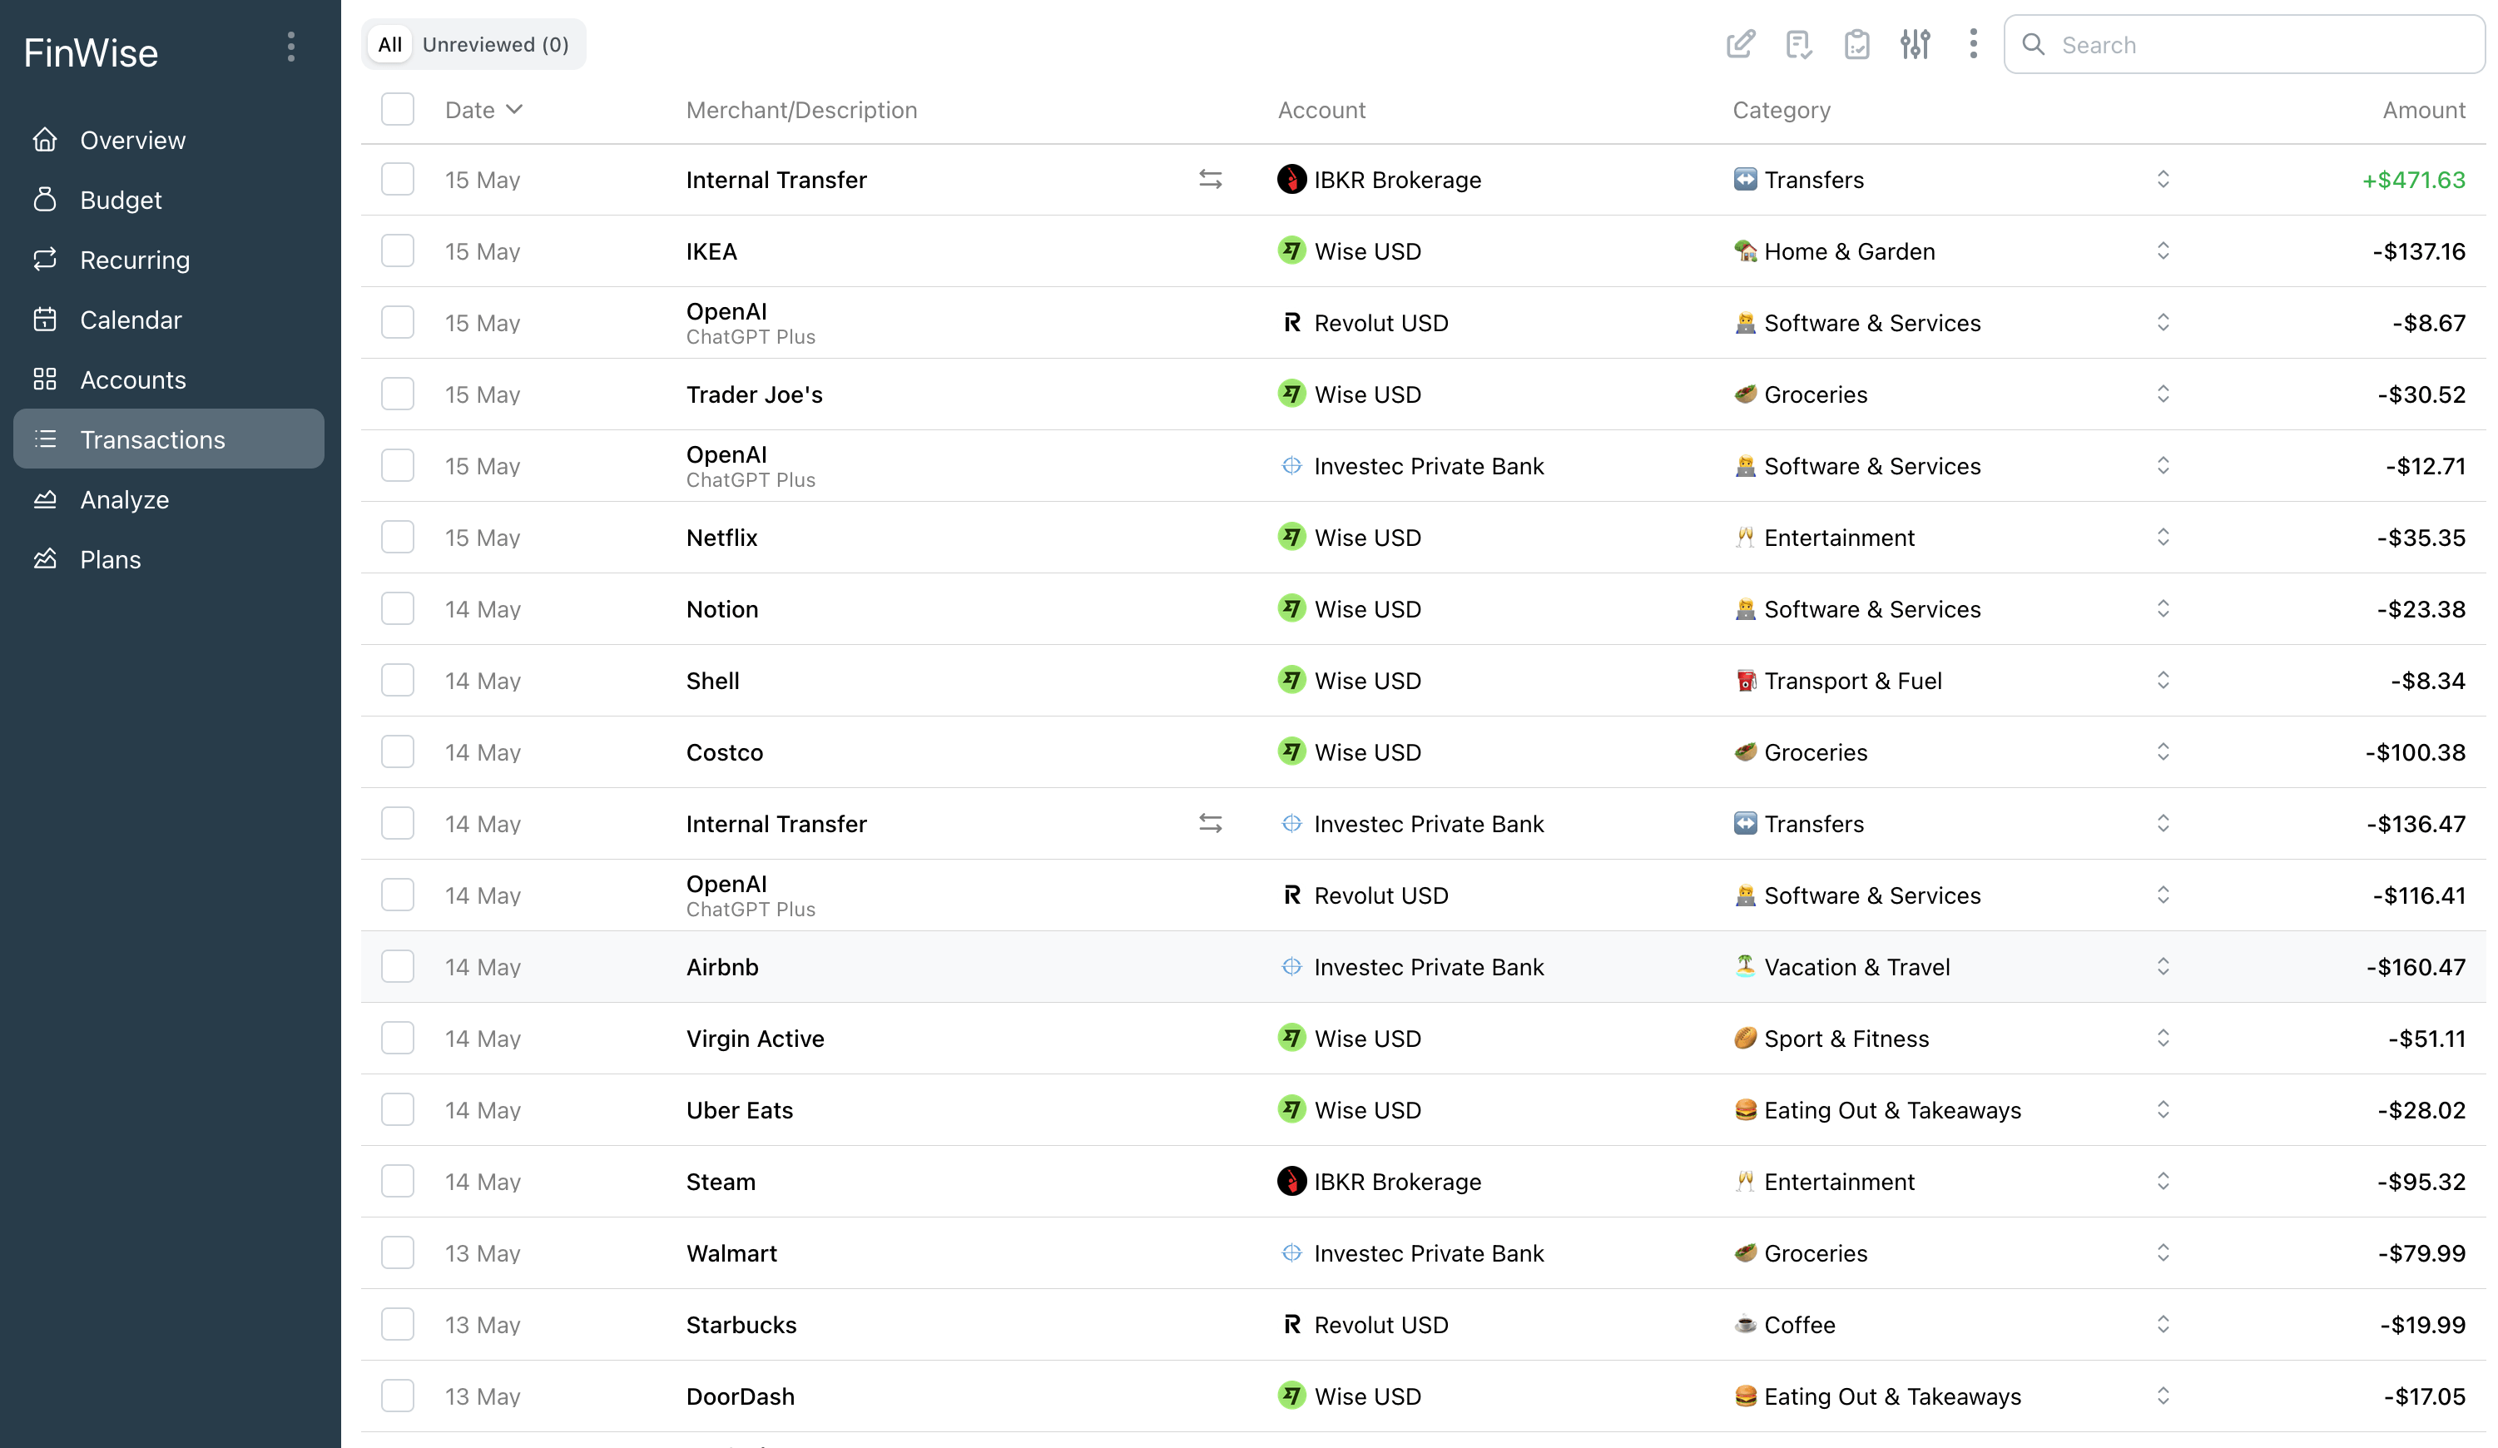This screenshot has height=1448, width=2498.
Task: Select the Trader Joe's row checkbox
Action: tap(398, 394)
